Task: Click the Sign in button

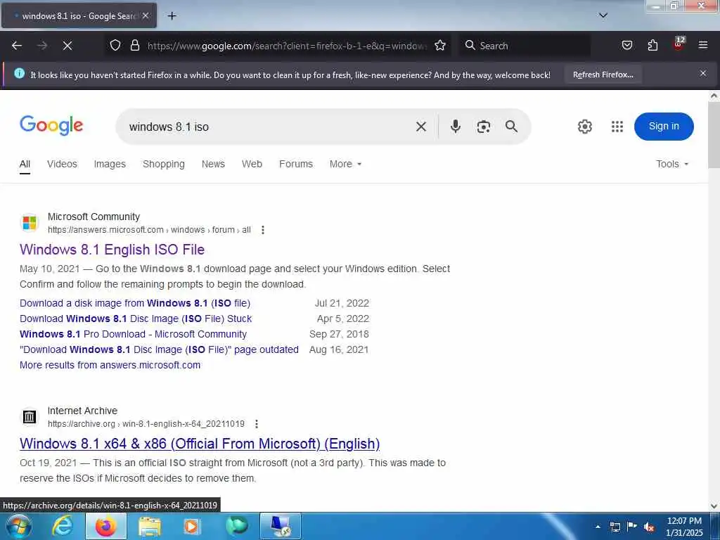Action: tap(664, 127)
